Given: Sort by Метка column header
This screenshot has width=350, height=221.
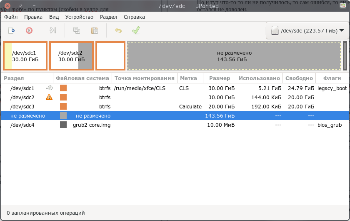Looking at the screenshot, I should tap(190, 78).
